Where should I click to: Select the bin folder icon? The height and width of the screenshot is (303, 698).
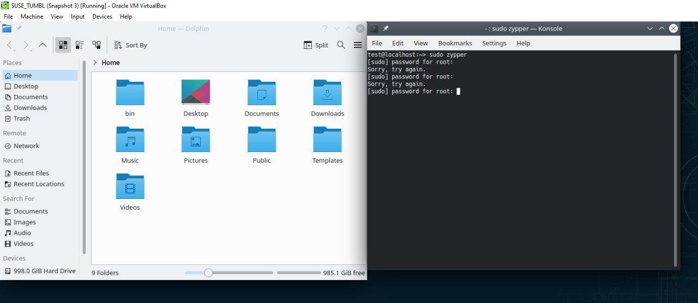pos(130,92)
